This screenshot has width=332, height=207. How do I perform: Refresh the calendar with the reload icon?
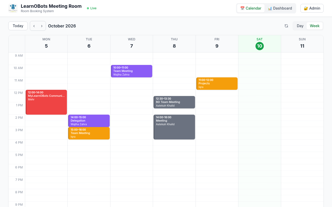point(286,26)
